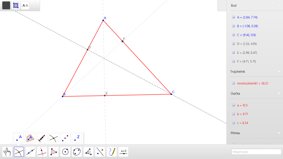This screenshot has height=159, width=283.
Task: Open the color style button
Action: click(x=6, y=6)
